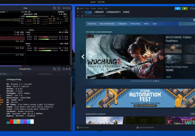Click the preset option in btop
195x136 pixels.
3,12
